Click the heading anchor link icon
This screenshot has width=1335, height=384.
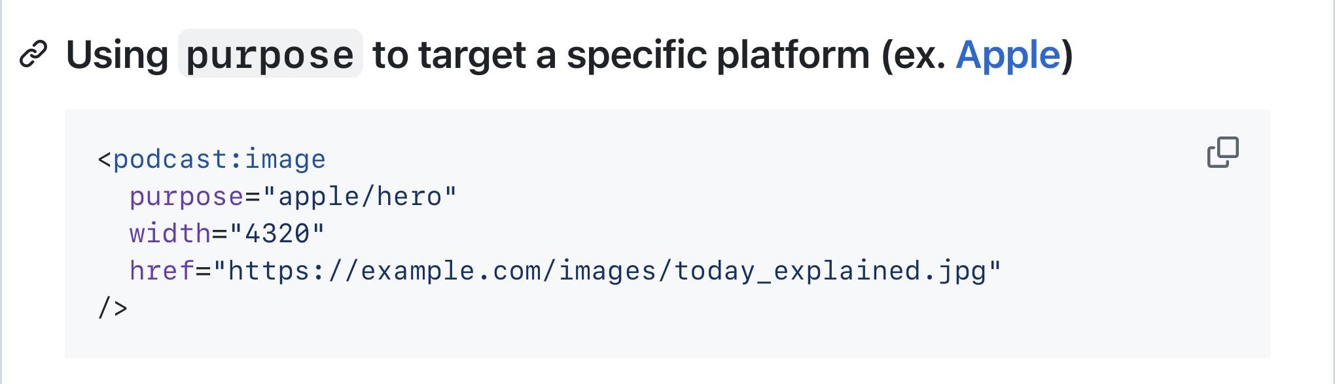33,54
